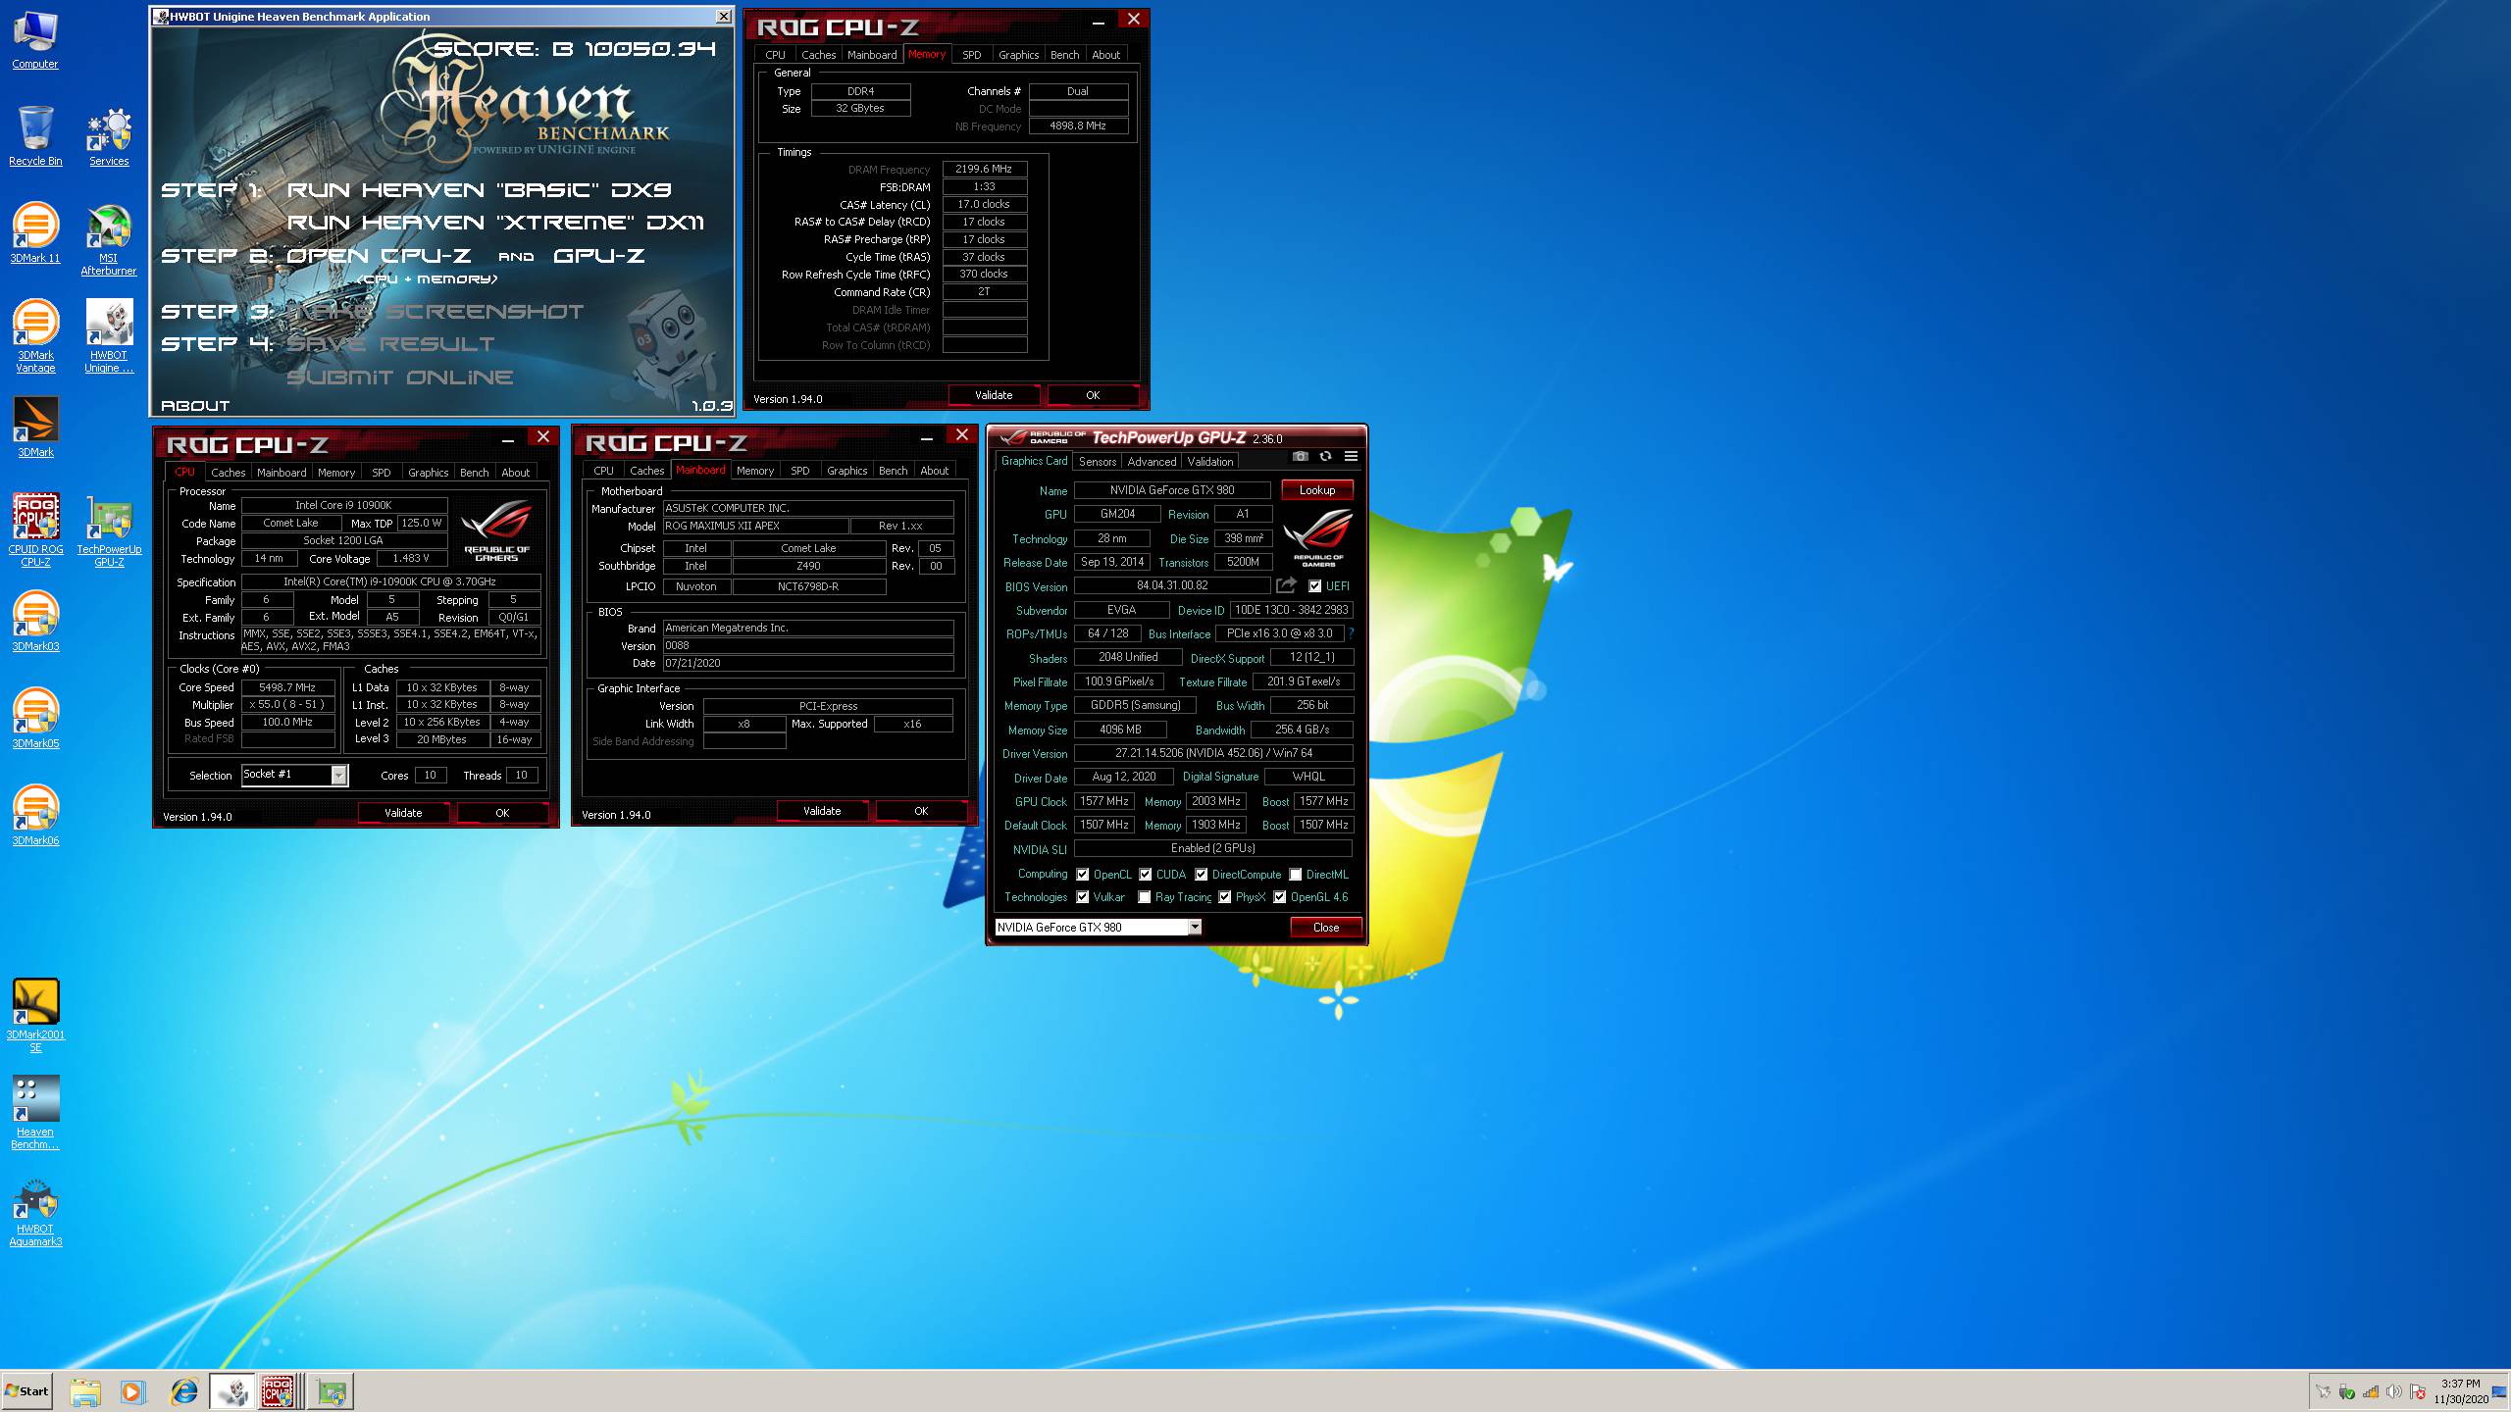Click the Close button in GPU-Z
The width and height of the screenshot is (2511, 1412).
pos(1325,928)
